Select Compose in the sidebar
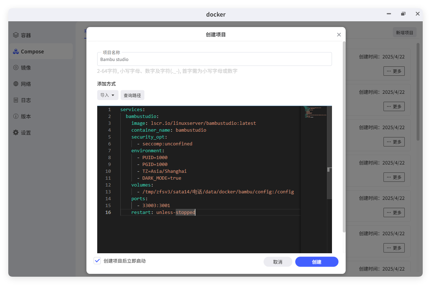431x285 pixels. pos(41,52)
